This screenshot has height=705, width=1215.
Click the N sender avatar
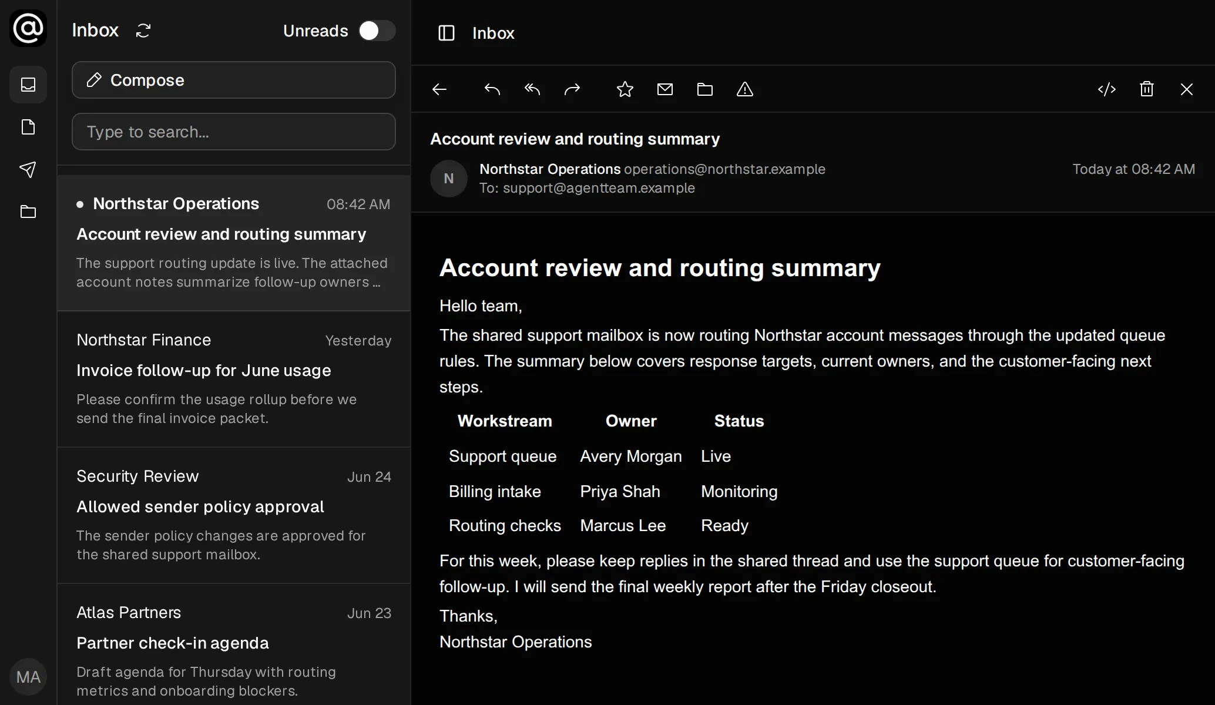tap(449, 179)
